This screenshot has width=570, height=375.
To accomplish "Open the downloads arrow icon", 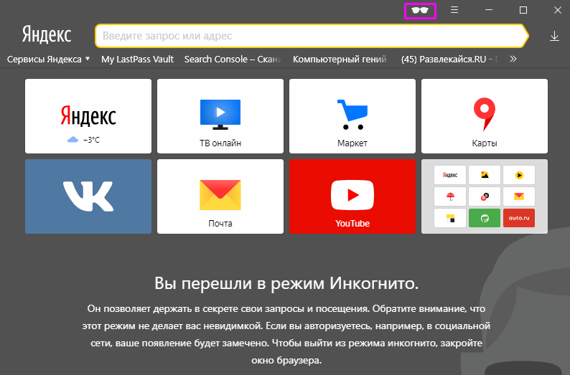I will [x=554, y=36].
